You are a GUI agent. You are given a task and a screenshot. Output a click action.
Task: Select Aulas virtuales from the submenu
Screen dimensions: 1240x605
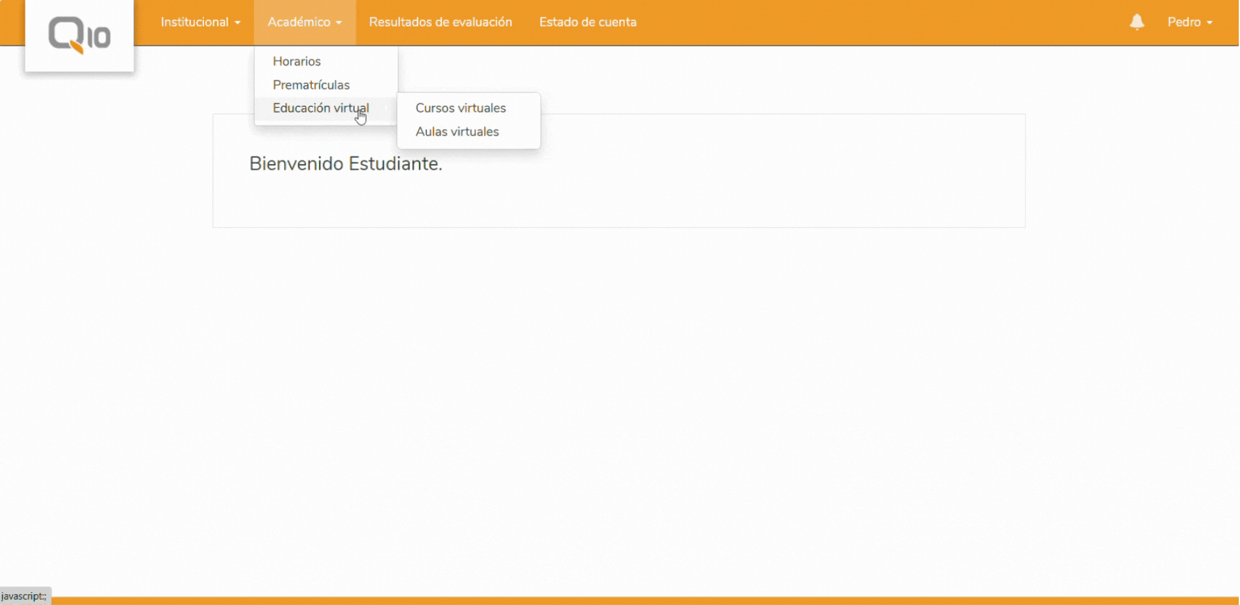(x=457, y=132)
